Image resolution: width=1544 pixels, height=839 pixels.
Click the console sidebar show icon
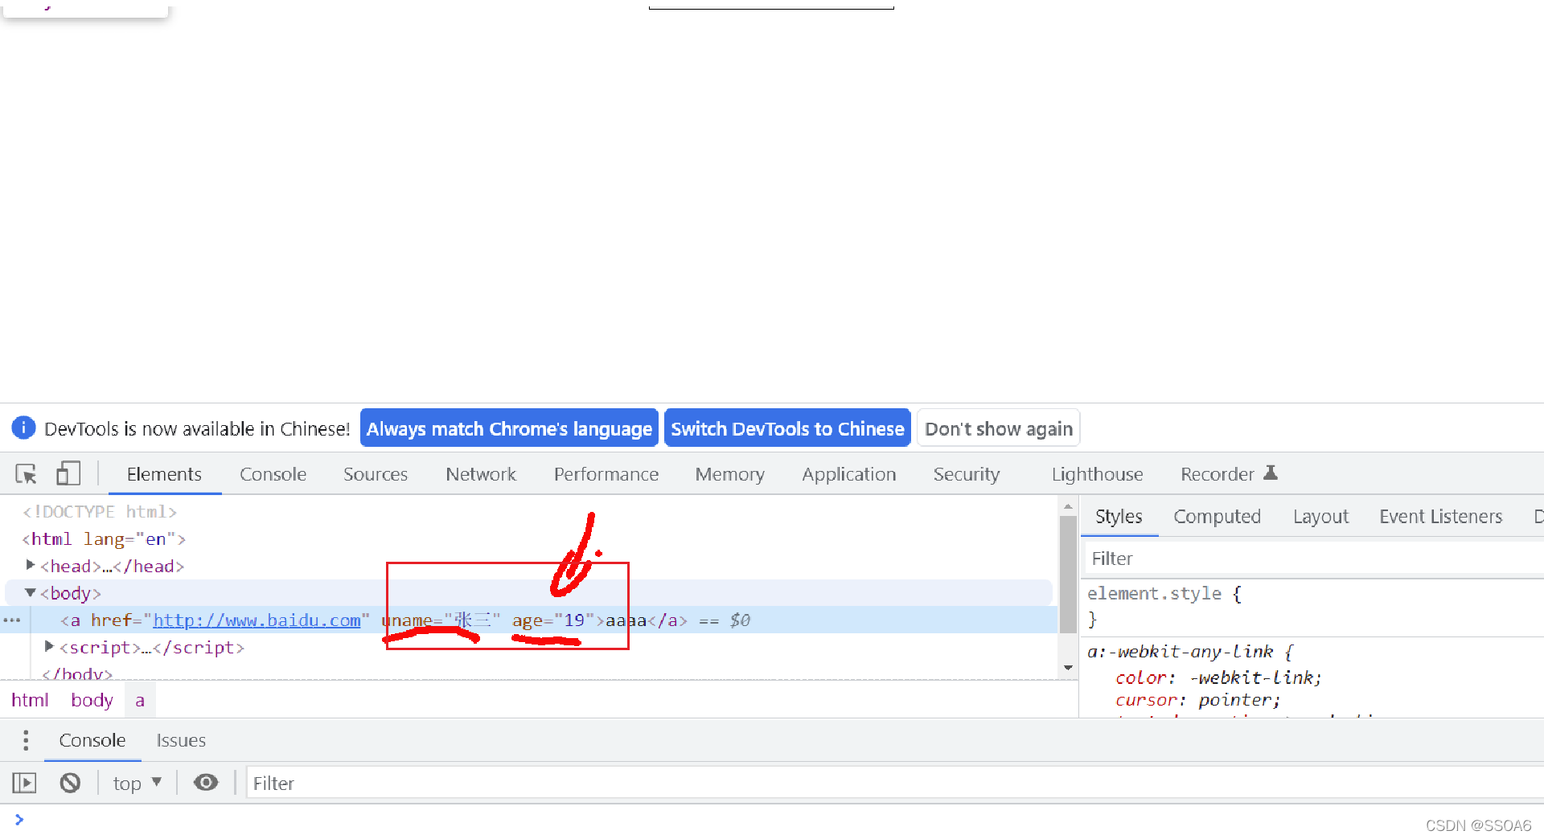point(24,783)
